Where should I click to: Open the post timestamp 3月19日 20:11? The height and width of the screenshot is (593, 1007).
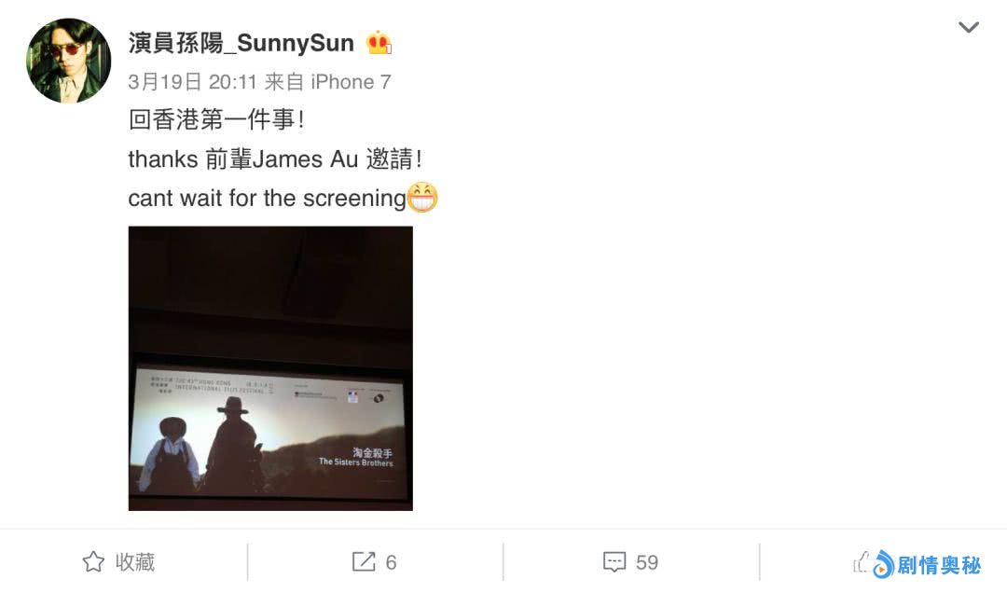(193, 82)
